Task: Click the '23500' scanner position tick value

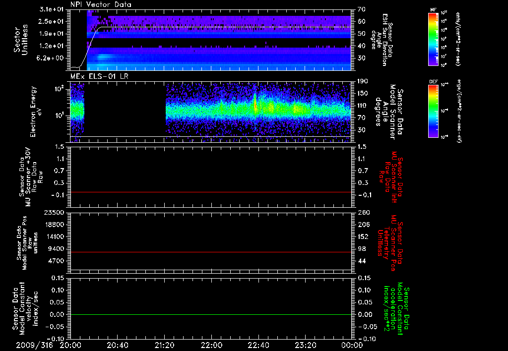Action: 54,212
